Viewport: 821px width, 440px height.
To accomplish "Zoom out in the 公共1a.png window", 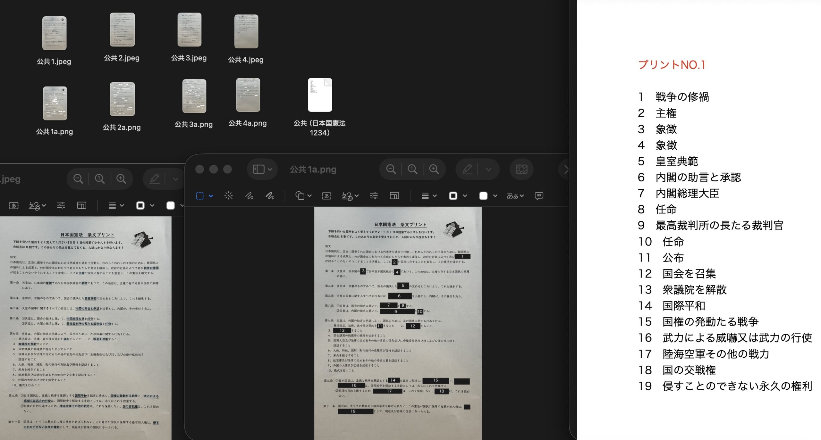I will click(391, 169).
